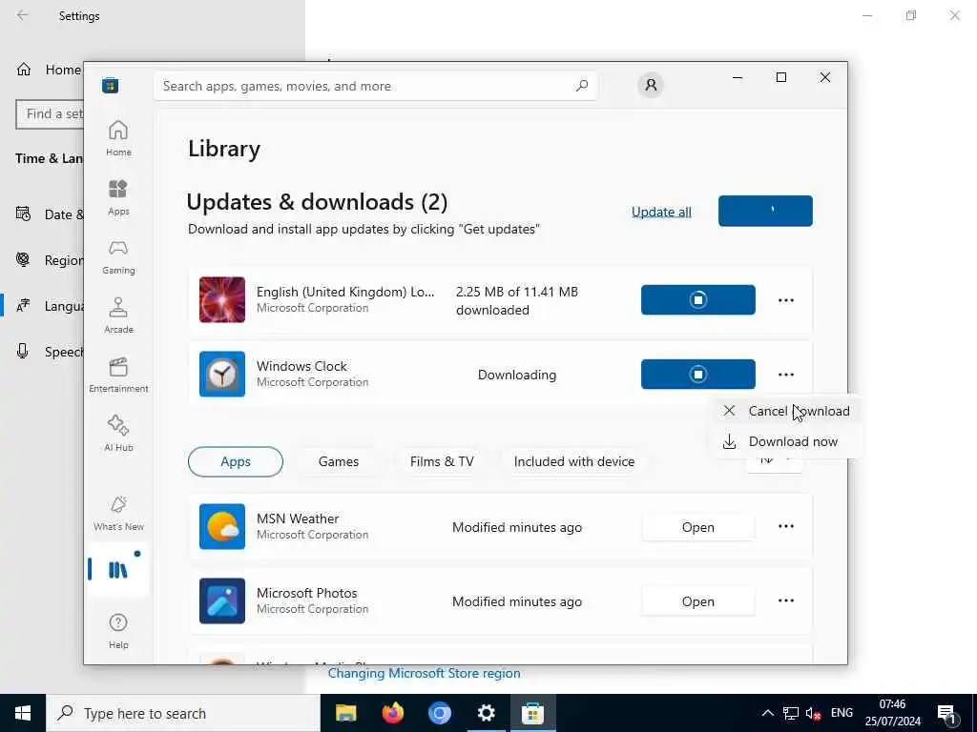
Task: Click the Microsoft Store logo icon
Action: tap(111, 85)
